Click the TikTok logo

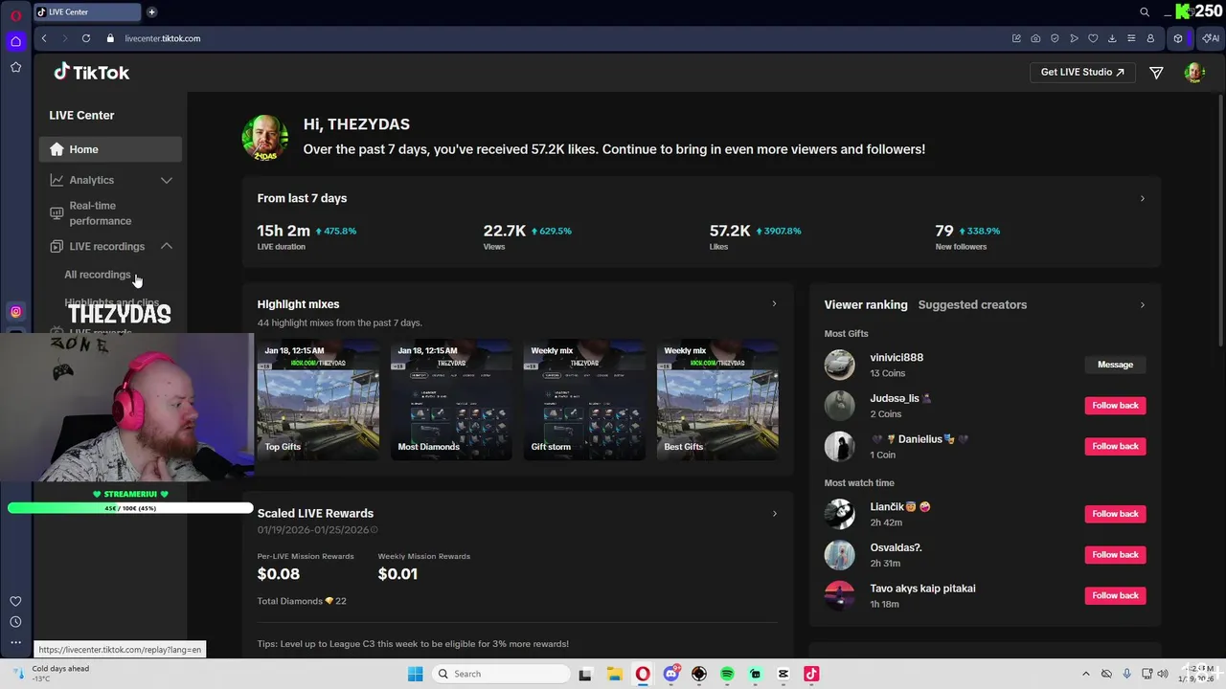tap(92, 72)
